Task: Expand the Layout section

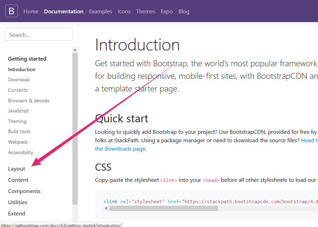Action: pyautogui.click(x=17, y=169)
